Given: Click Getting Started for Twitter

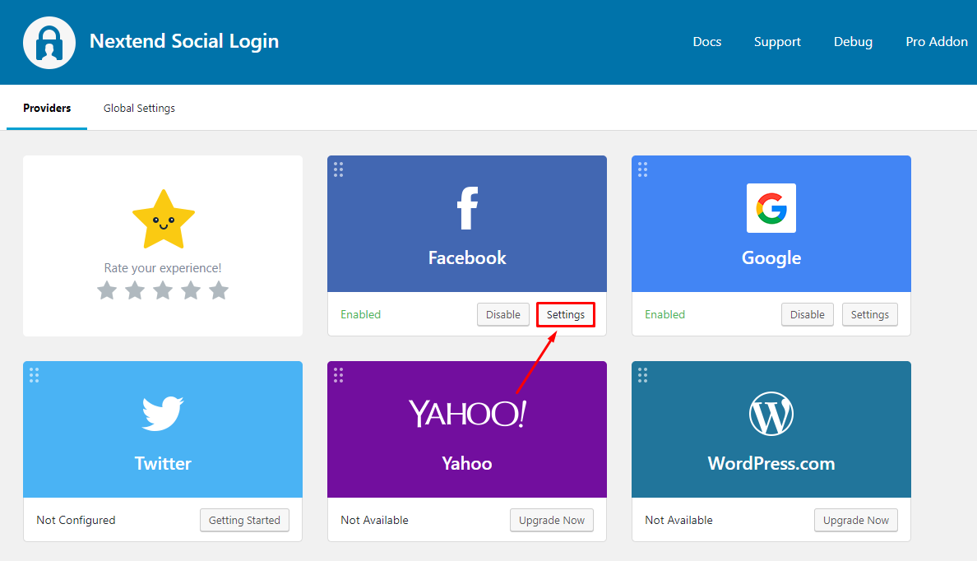Looking at the screenshot, I should point(244,521).
